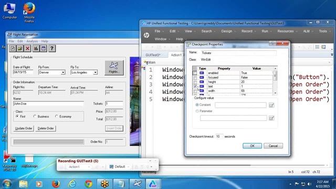The image size is (336, 189).
Task: Launch Firefox from the taskbar
Action: pos(56,184)
